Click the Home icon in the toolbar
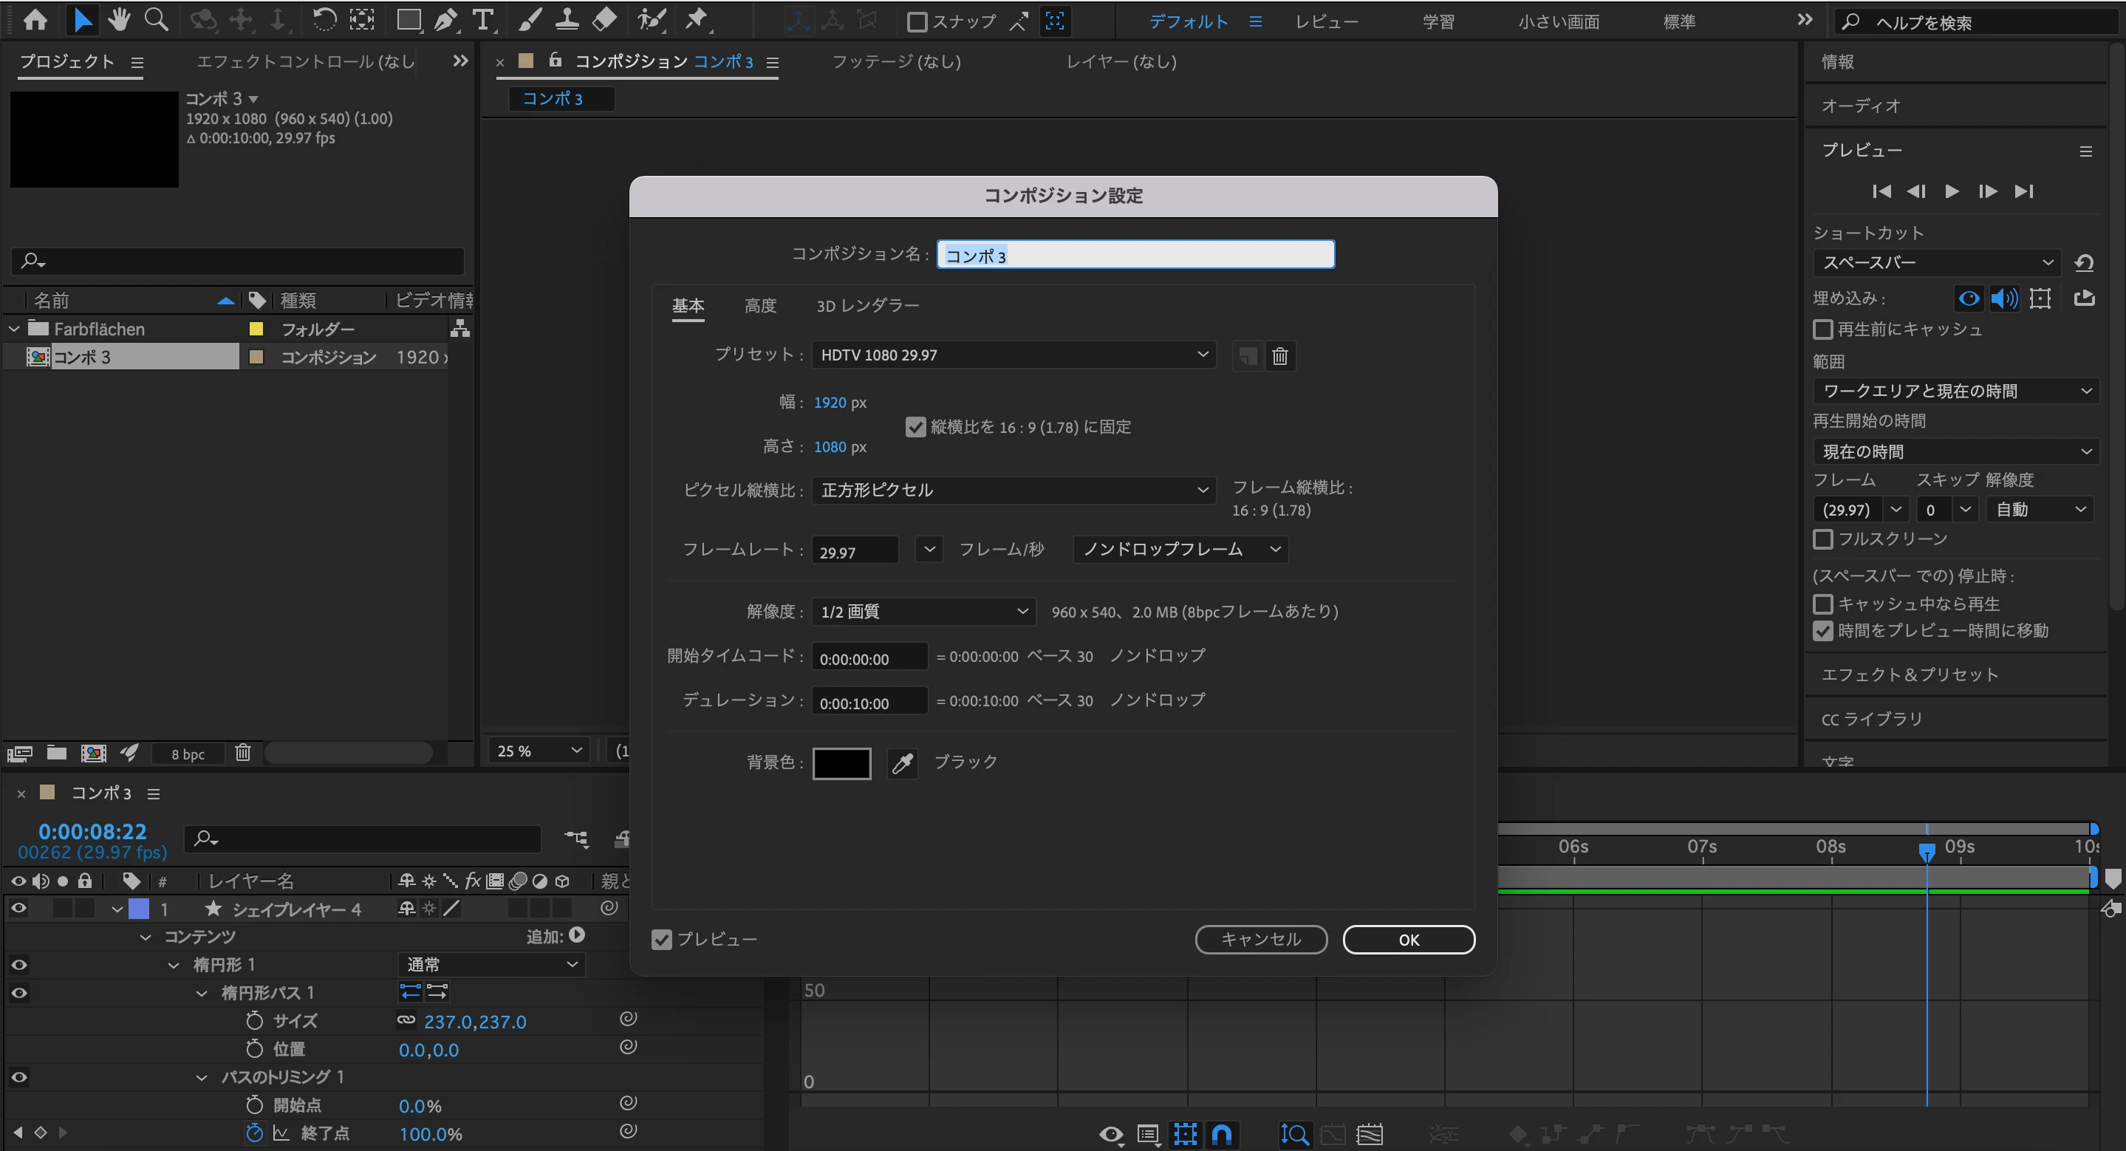Image resolution: width=2126 pixels, height=1151 pixels. [35, 20]
